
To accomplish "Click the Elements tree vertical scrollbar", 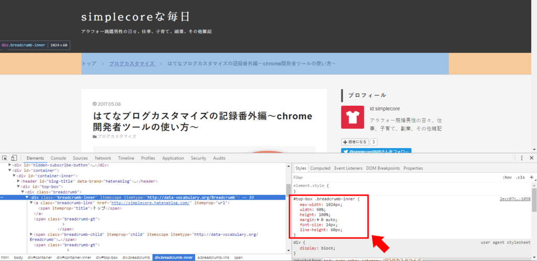I will coord(288,191).
